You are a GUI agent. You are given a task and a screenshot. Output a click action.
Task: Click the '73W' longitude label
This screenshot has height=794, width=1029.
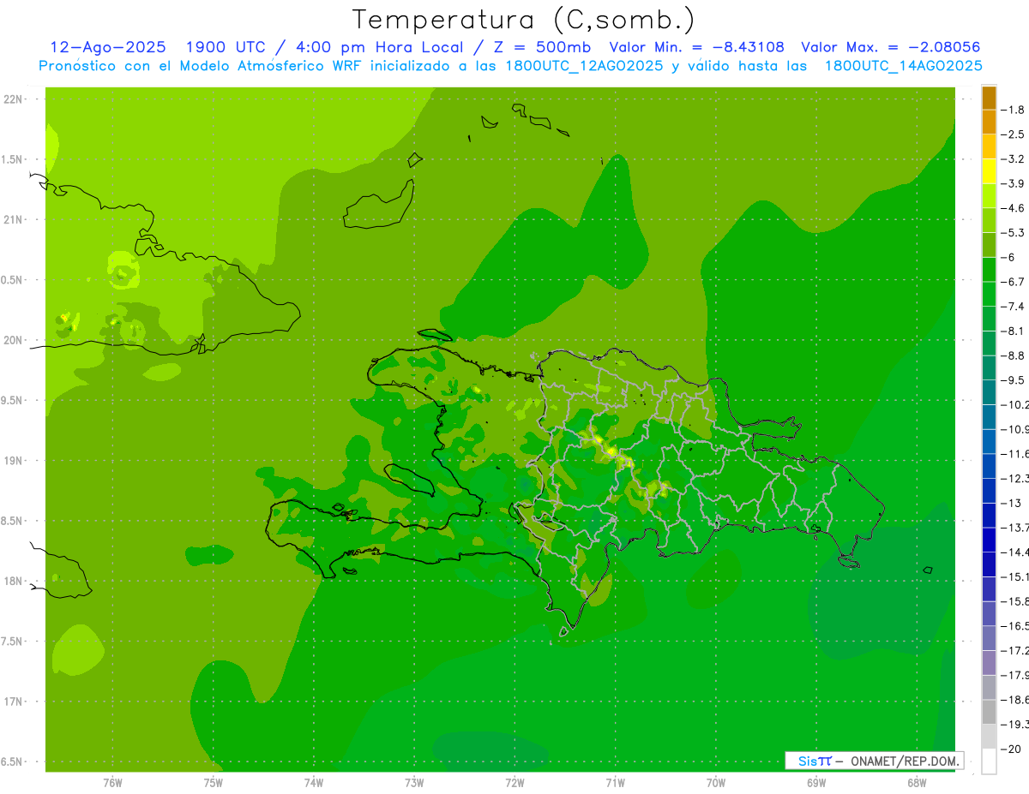[x=414, y=782]
